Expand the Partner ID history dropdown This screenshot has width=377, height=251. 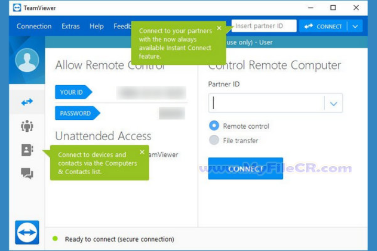pos(334,104)
